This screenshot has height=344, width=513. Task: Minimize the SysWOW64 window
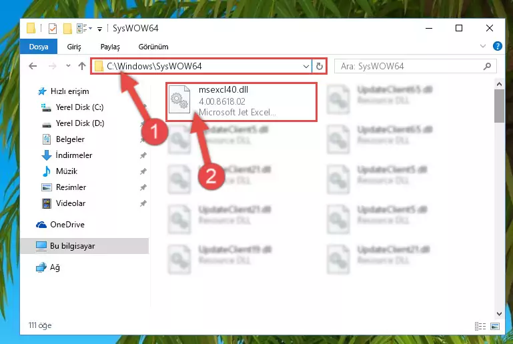pyautogui.click(x=429, y=29)
